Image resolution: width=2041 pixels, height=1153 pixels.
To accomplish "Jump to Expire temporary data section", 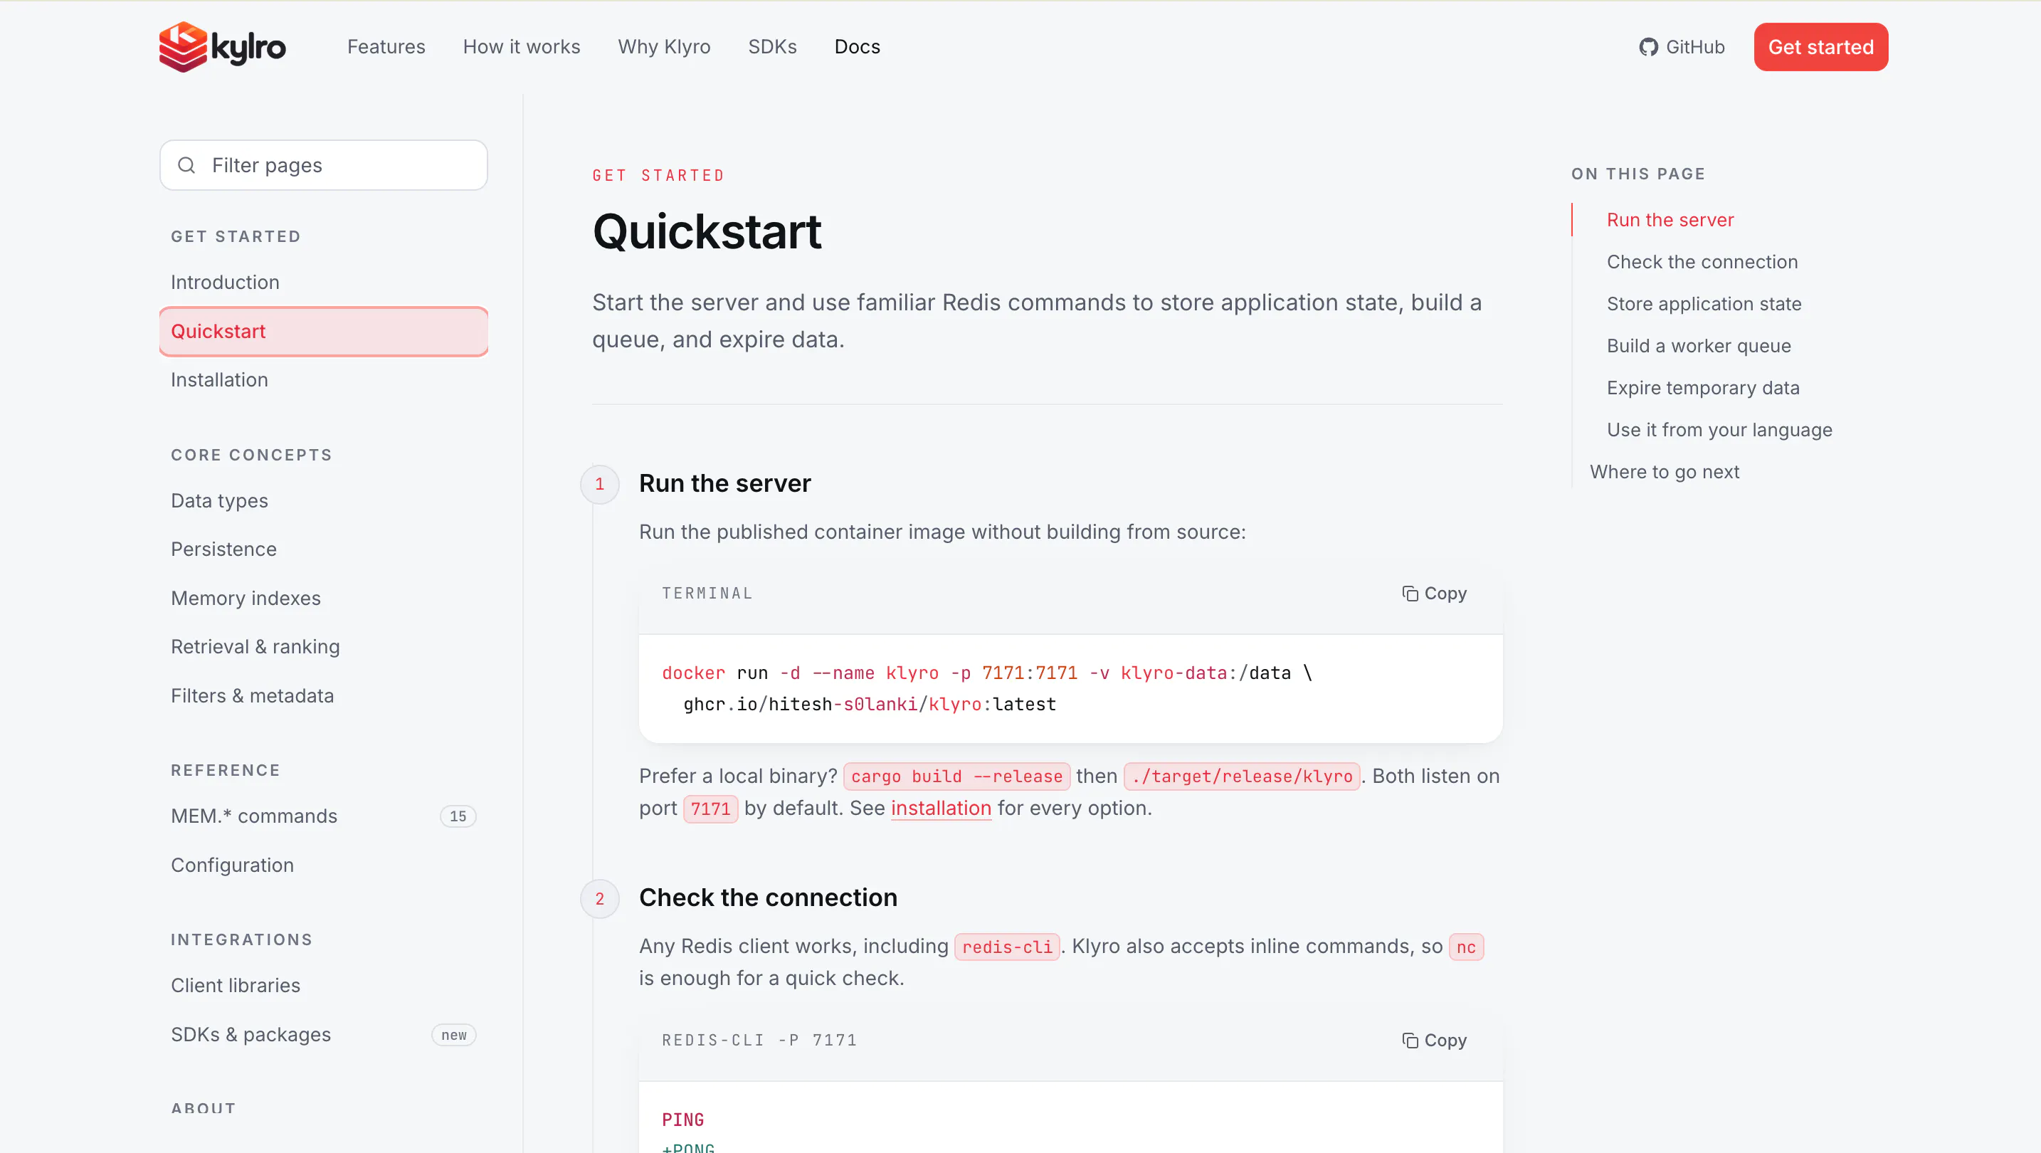I will point(1703,387).
